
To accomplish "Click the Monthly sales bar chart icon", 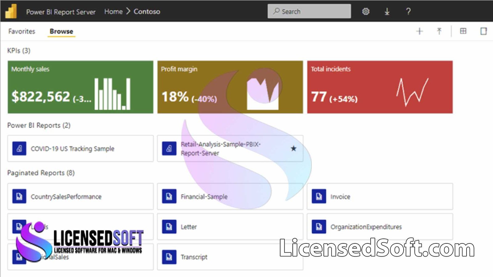I will (112, 94).
